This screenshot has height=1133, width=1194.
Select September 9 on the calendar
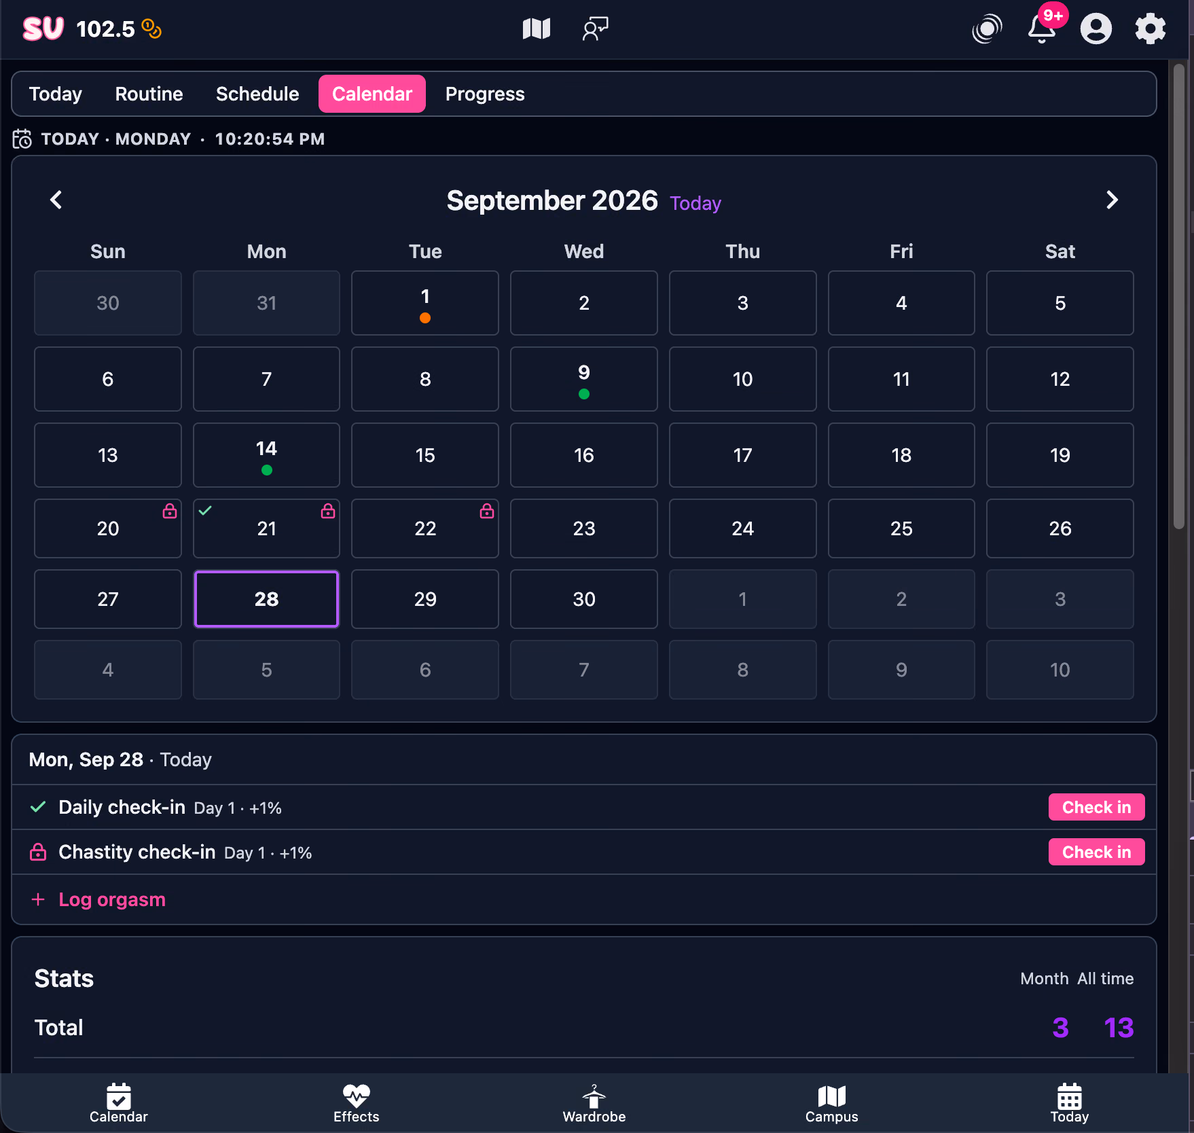click(x=584, y=379)
